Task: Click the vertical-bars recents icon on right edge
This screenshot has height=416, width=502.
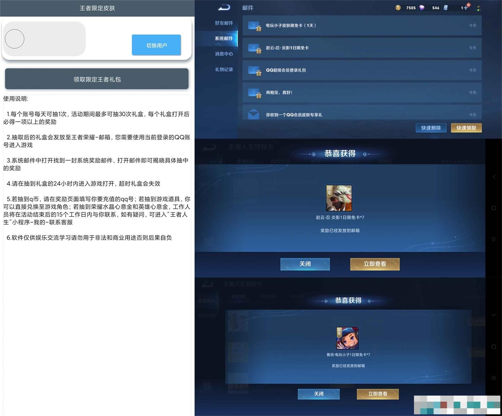Action: pos(494,378)
